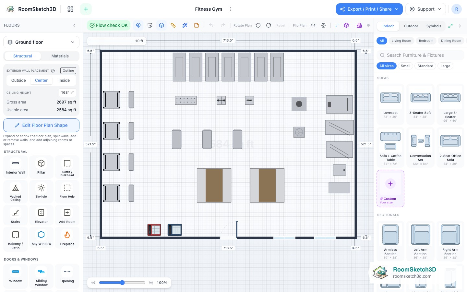The width and height of the screenshot is (467, 292).
Task: Click the orange note icon
Action: click(x=197, y=25)
